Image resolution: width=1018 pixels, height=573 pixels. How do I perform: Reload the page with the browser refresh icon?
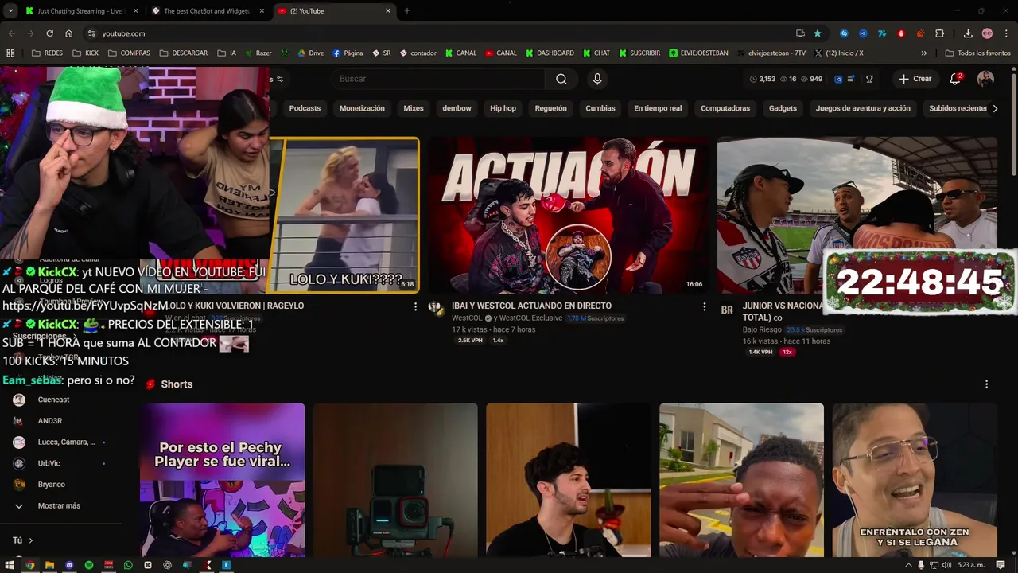(x=49, y=33)
